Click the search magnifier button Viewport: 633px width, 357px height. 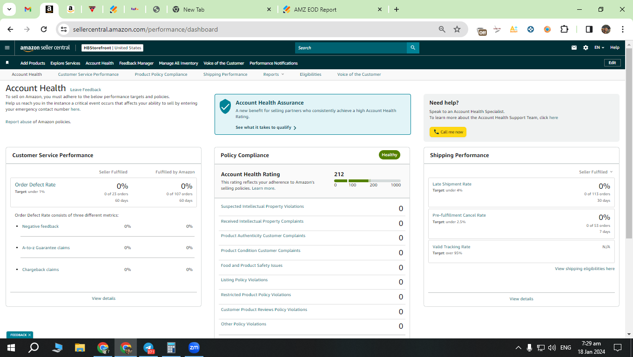(x=413, y=48)
